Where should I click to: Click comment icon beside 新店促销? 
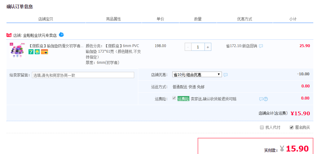click(x=261, y=46)
